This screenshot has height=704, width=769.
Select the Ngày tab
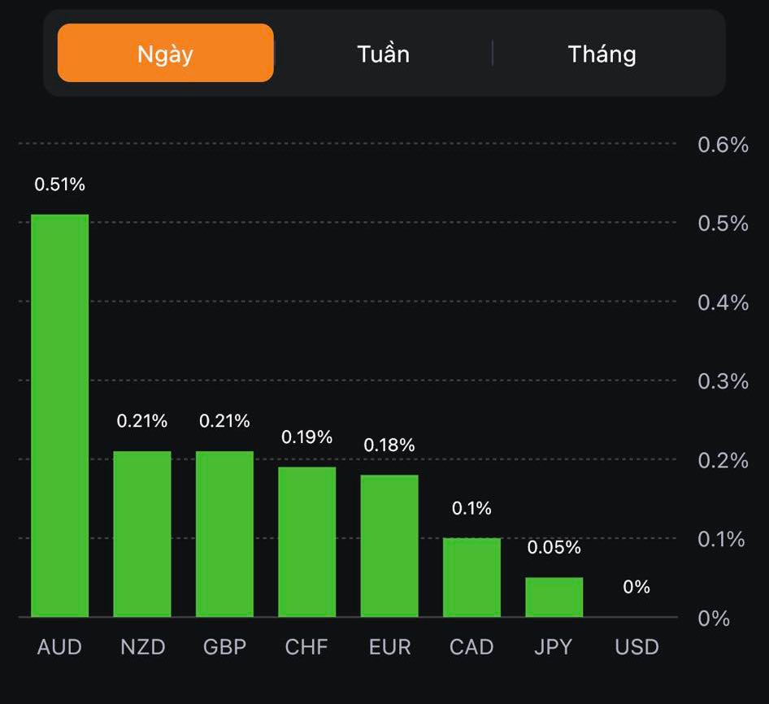tap(165, 54)
